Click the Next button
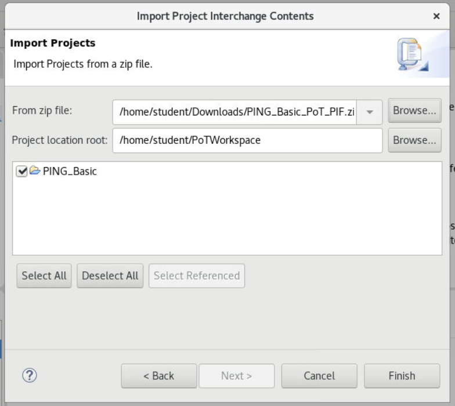The image size is (455, 406). click(x=236, y=376)
